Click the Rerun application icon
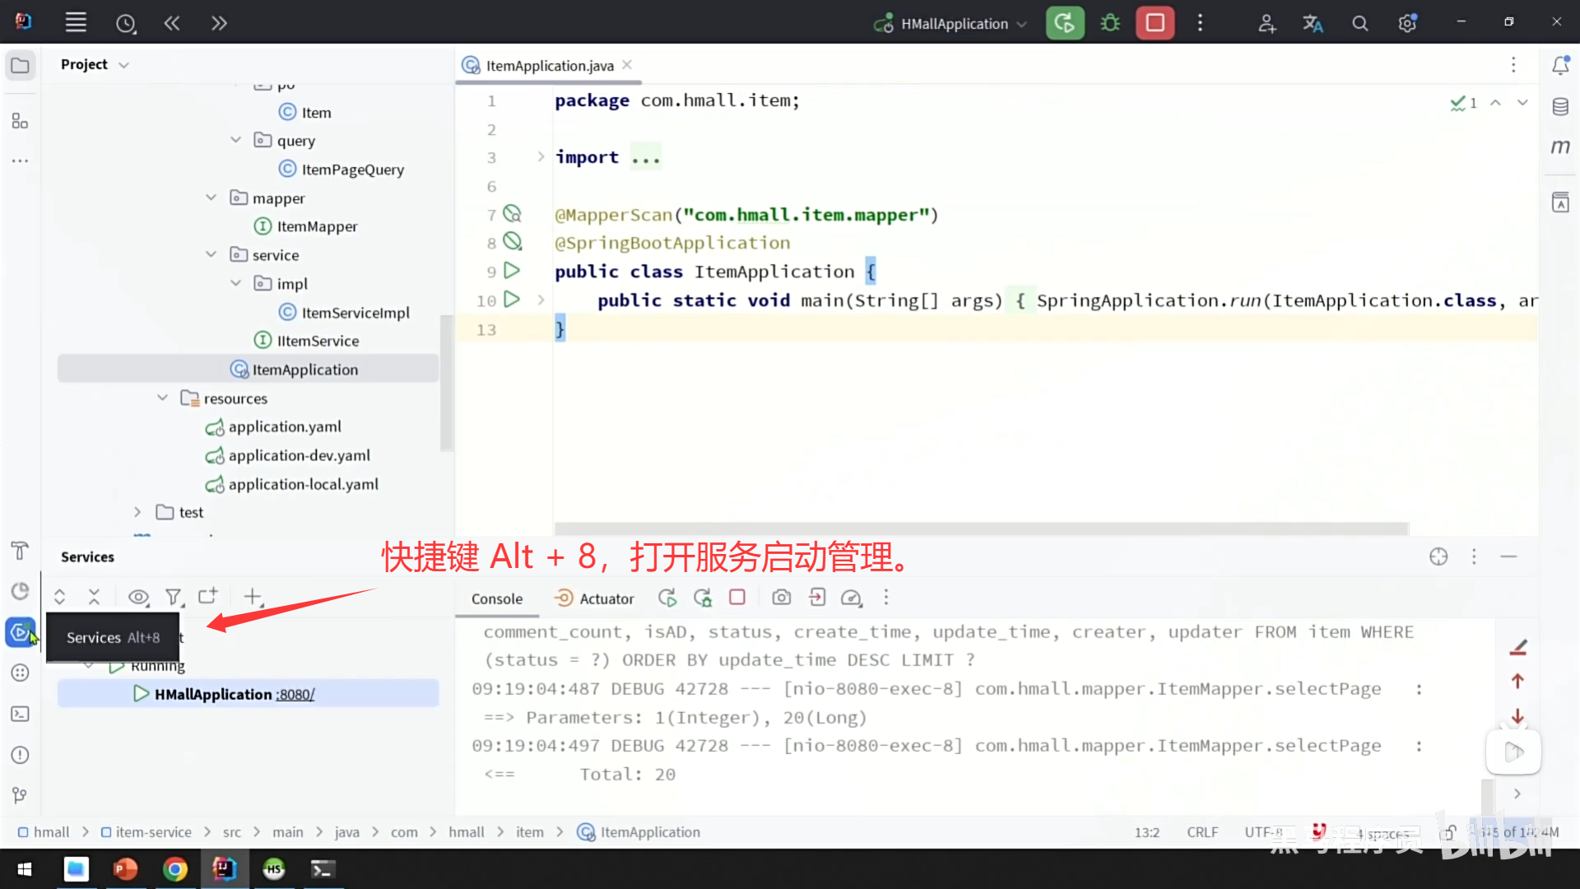 pyautogui.click(x=1064, y=23)
